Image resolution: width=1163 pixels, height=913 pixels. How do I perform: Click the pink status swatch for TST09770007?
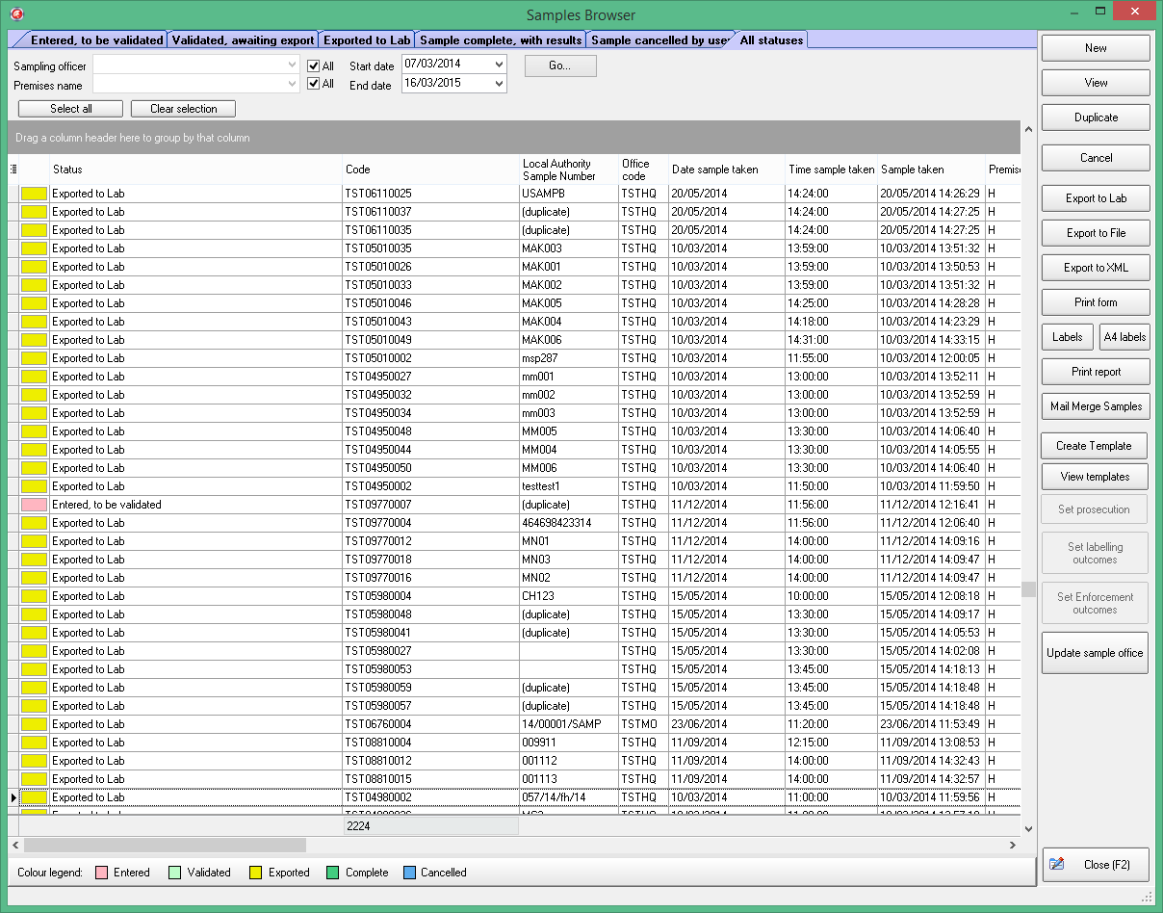click(x=35, y=505)
